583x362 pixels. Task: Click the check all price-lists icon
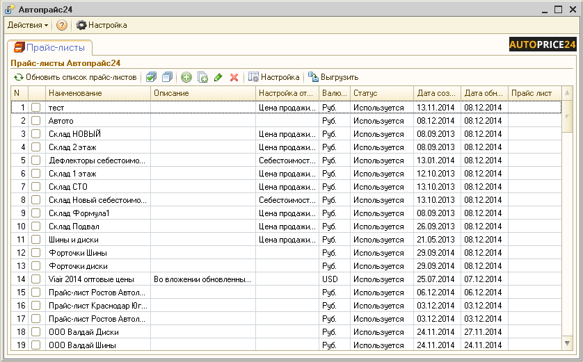tap(152, 77)
